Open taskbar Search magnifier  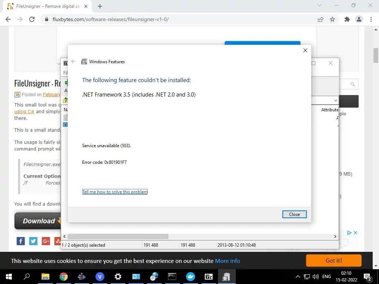pyautogui.click(x=27, y=277)
